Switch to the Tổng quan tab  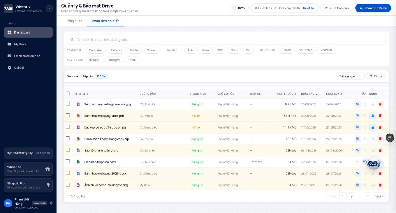tap(74, 21)
